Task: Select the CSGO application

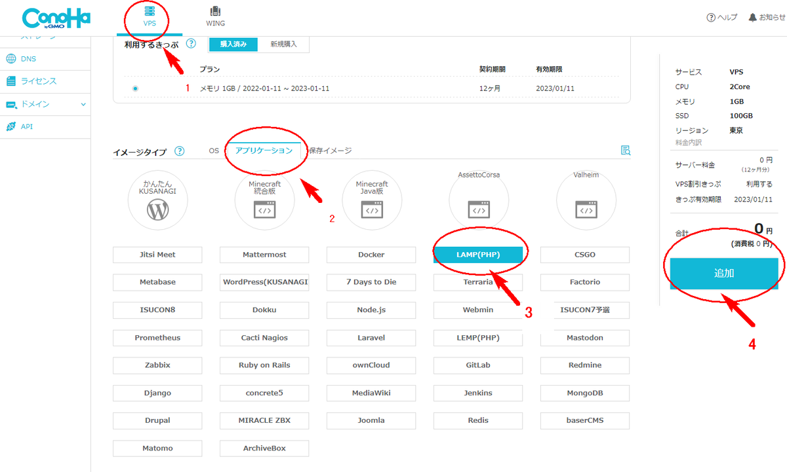Action: click(585, 255)
